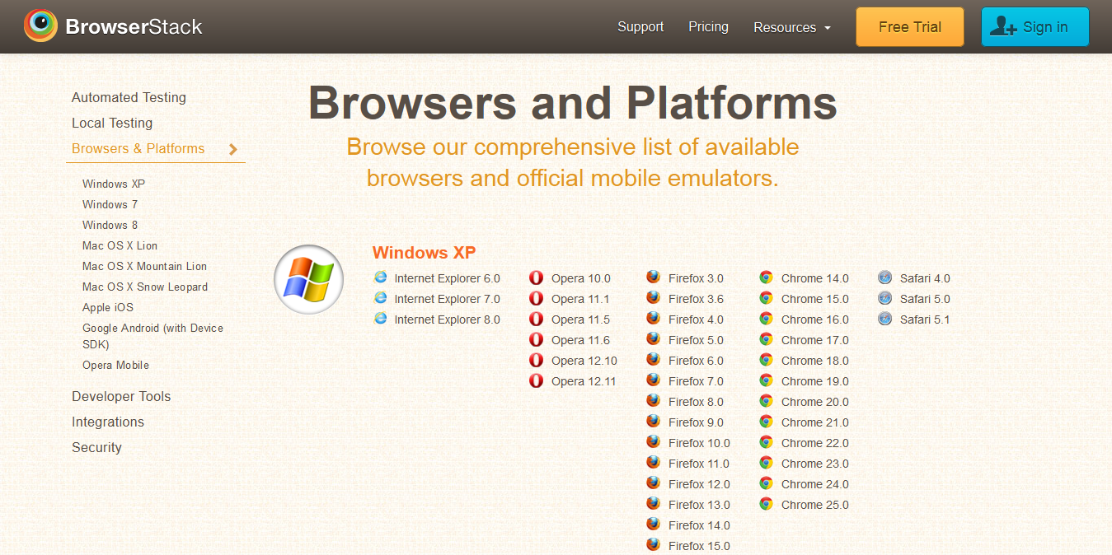Select the Internet Explorer 8.0 icon
Image resolution: width=1112 pixels, height=555 pixels.
point(380,319)
